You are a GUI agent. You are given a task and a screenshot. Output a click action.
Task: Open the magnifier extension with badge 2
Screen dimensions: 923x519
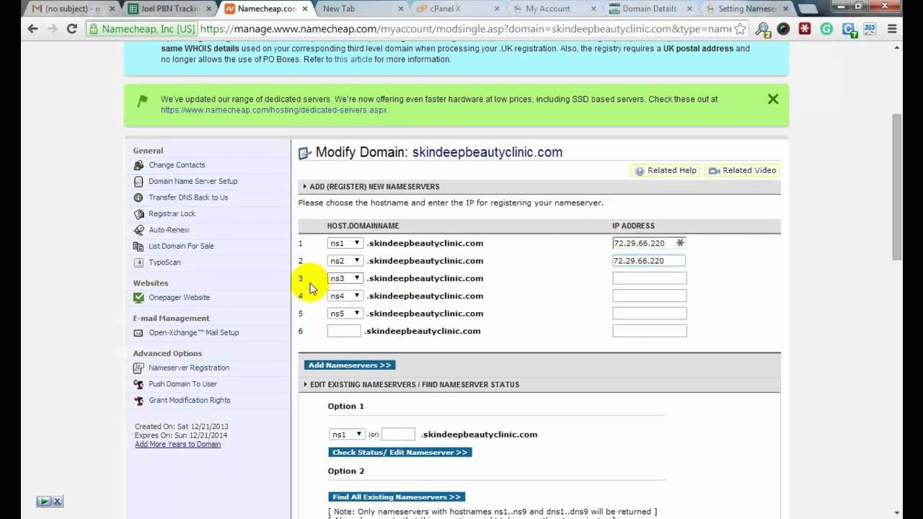coord(762,30)
